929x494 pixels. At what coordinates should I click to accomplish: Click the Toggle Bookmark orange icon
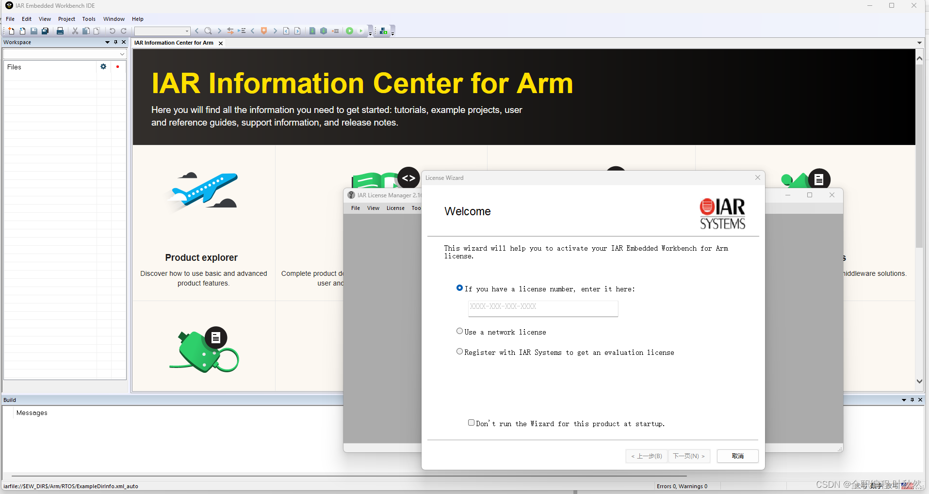264,31
